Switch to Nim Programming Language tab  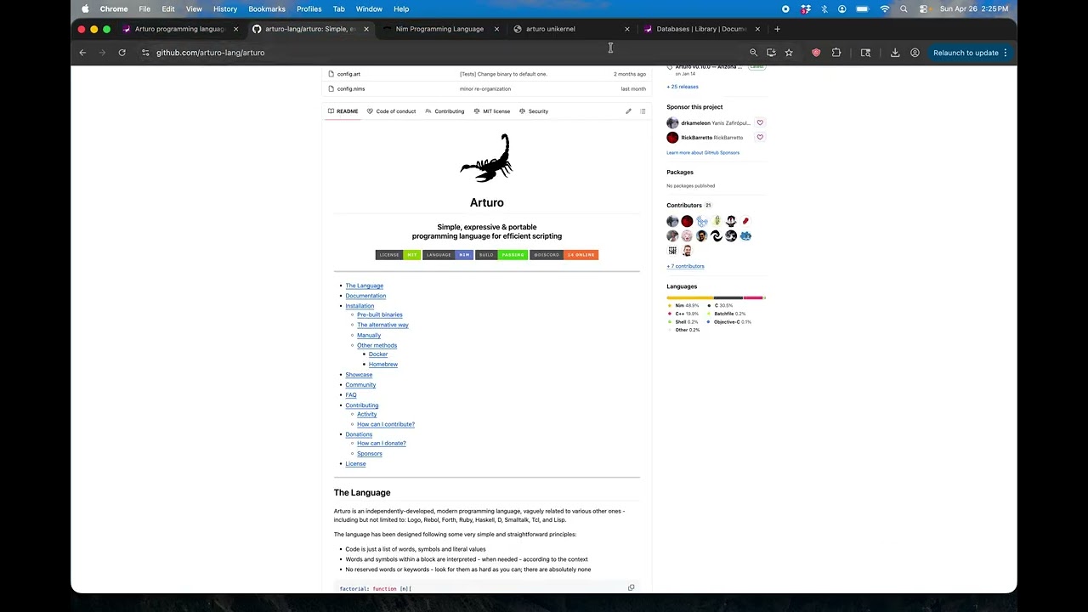coord(439,29)
